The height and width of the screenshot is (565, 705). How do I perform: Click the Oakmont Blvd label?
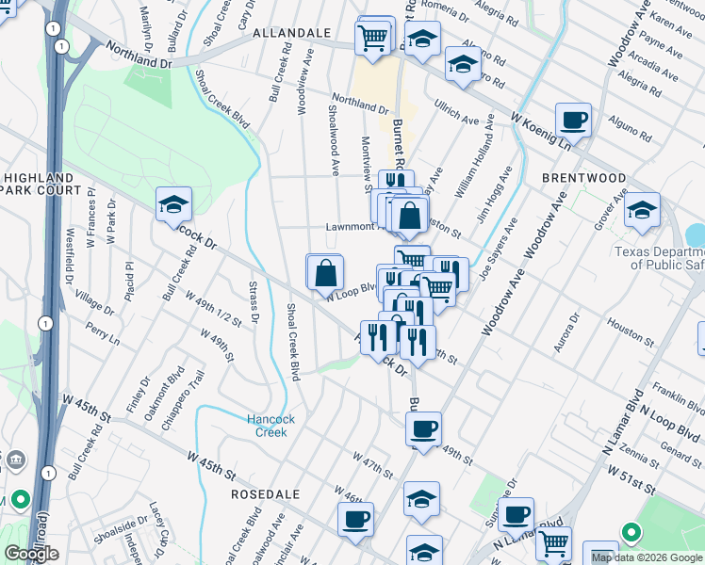[x=165, y=394]
